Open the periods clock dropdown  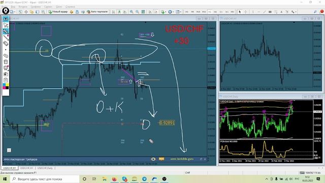[171, 12]
